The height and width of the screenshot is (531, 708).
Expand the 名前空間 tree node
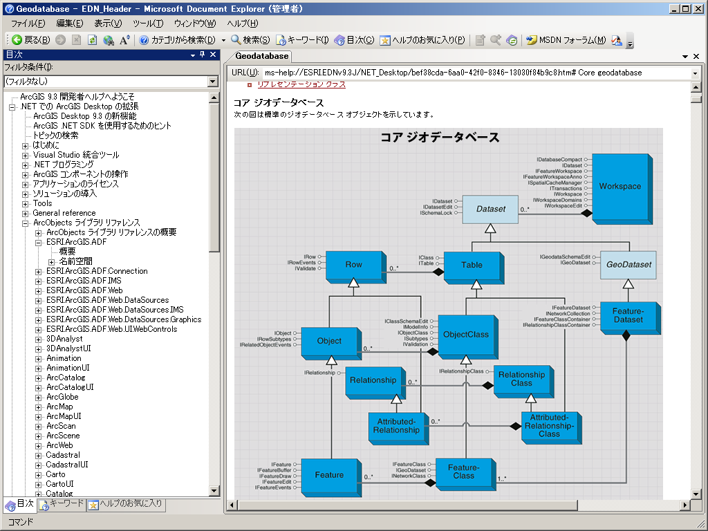tap(51, 262)
